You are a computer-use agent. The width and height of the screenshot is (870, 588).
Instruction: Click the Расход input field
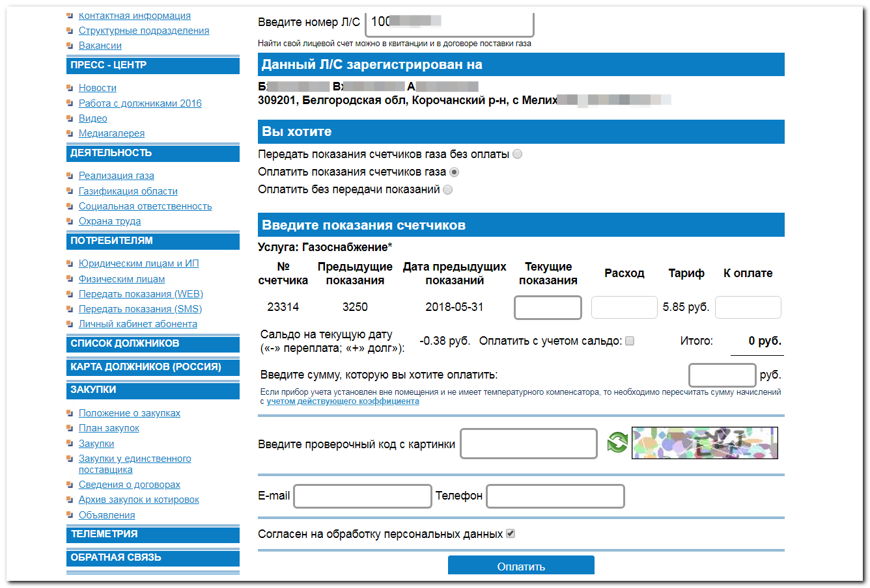point(624,308)
